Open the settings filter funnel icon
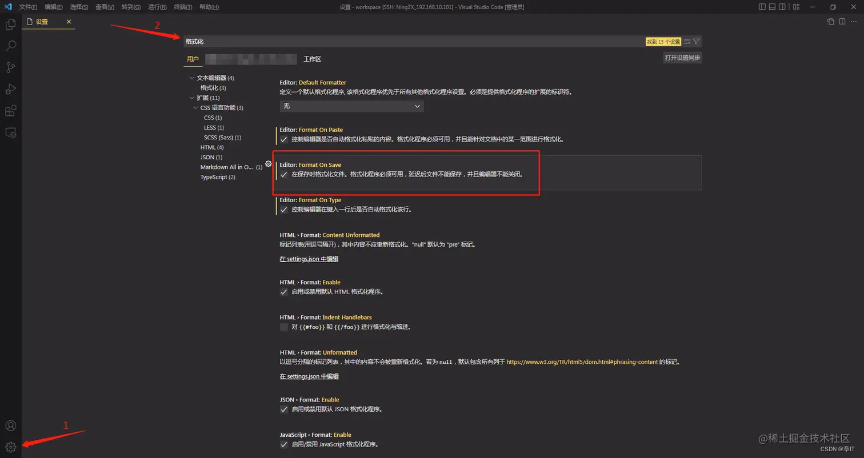The width and height of the screenshot is (864, 458). coord(696,42)
